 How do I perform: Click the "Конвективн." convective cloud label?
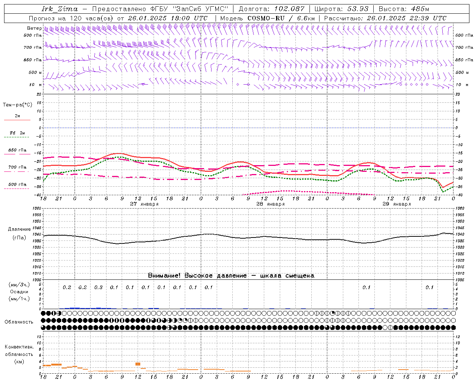(19, 347)
